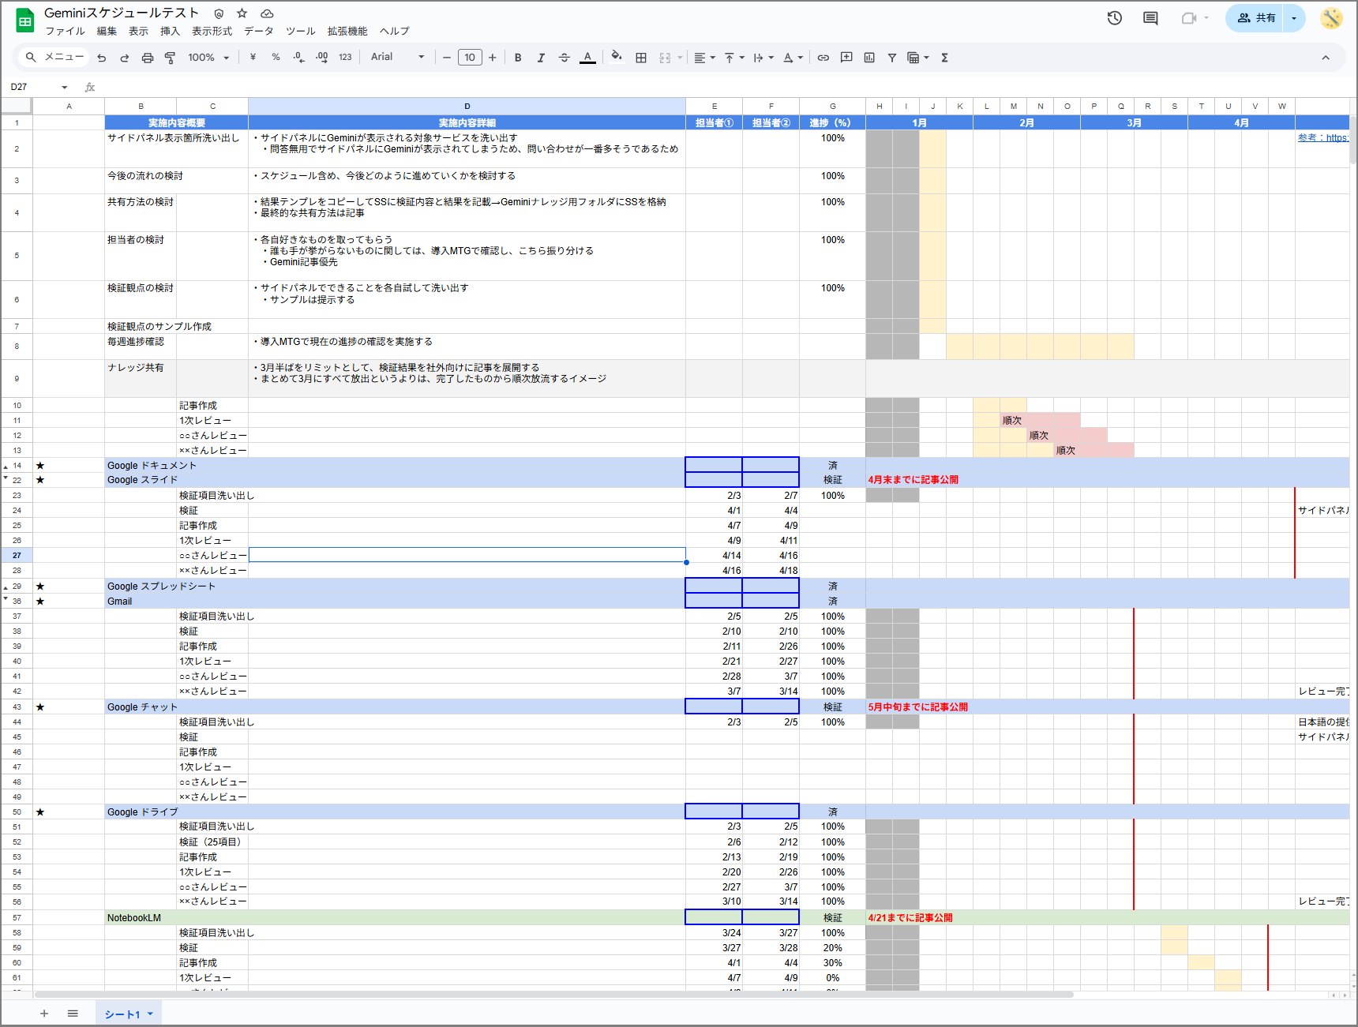Open the borders tool
The height and width of the screenshot is (1027, 1358).
click(641, 58)
